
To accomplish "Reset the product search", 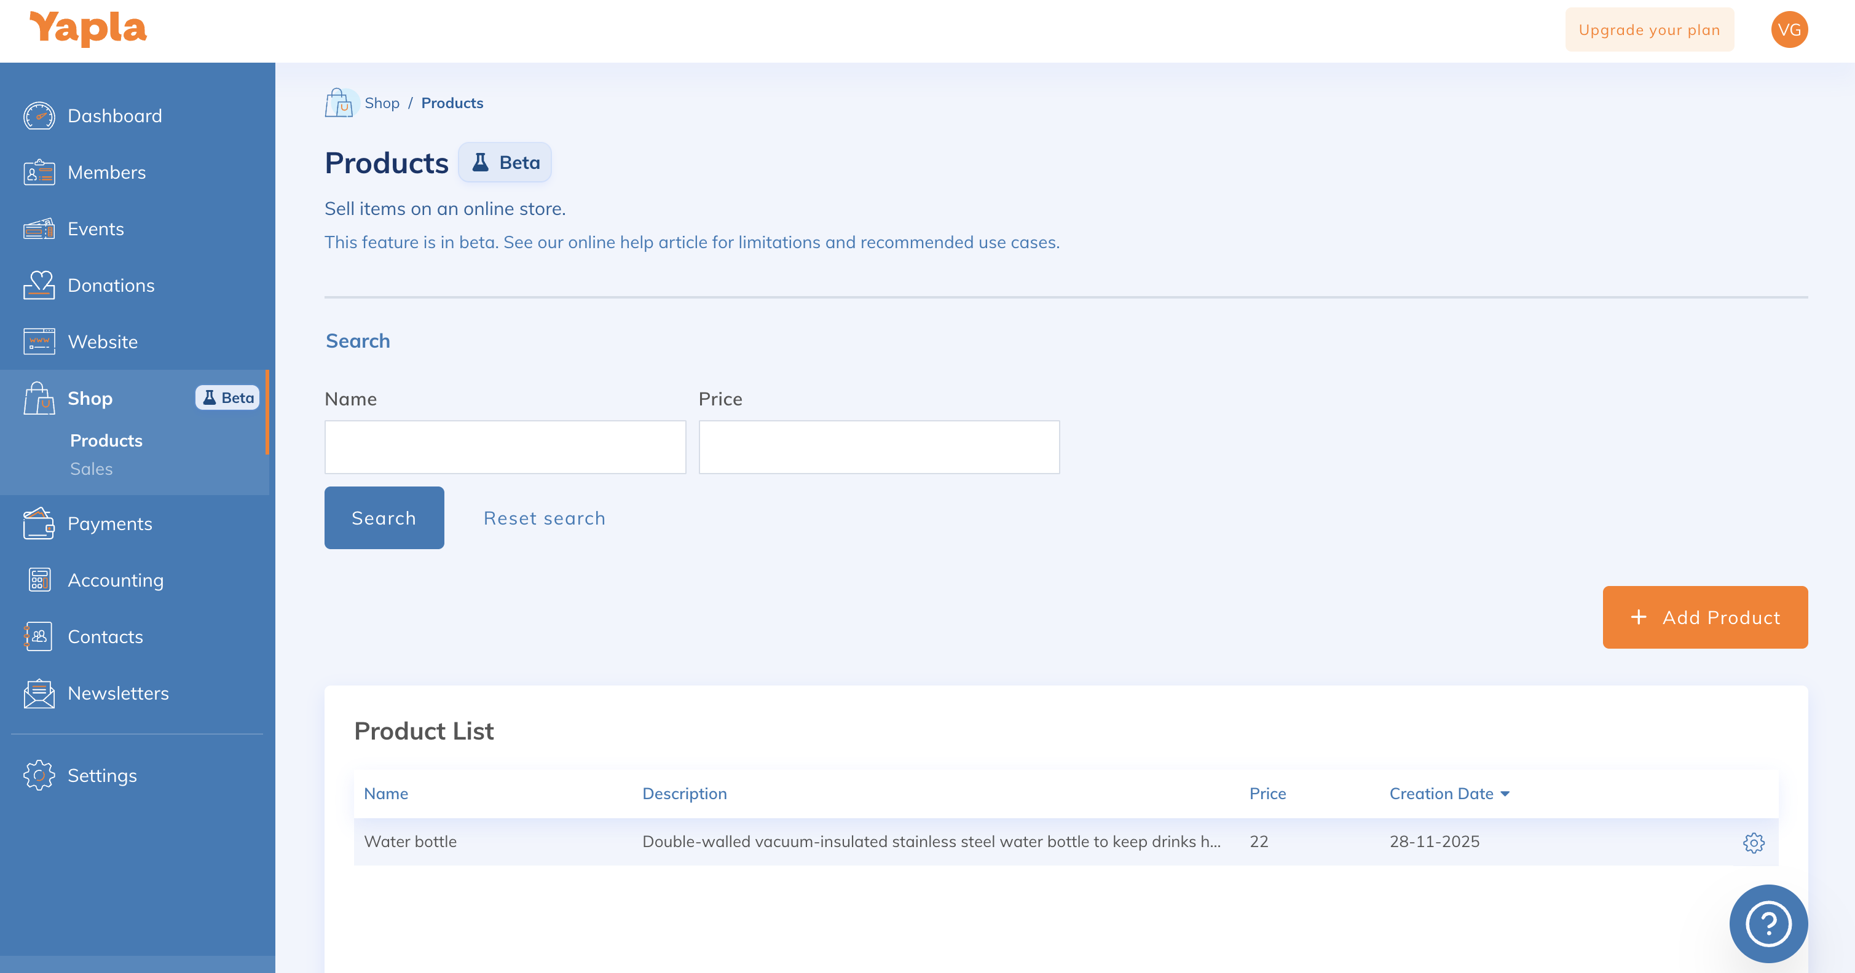I will coord(545,517).
